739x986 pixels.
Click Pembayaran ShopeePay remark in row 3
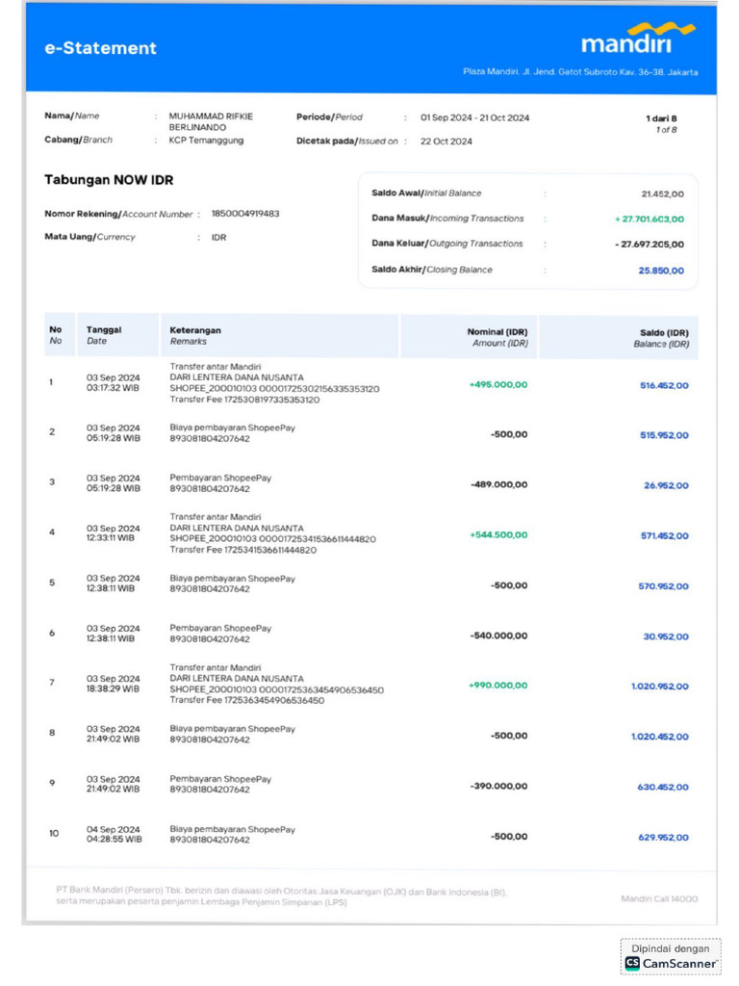(220, 478)
